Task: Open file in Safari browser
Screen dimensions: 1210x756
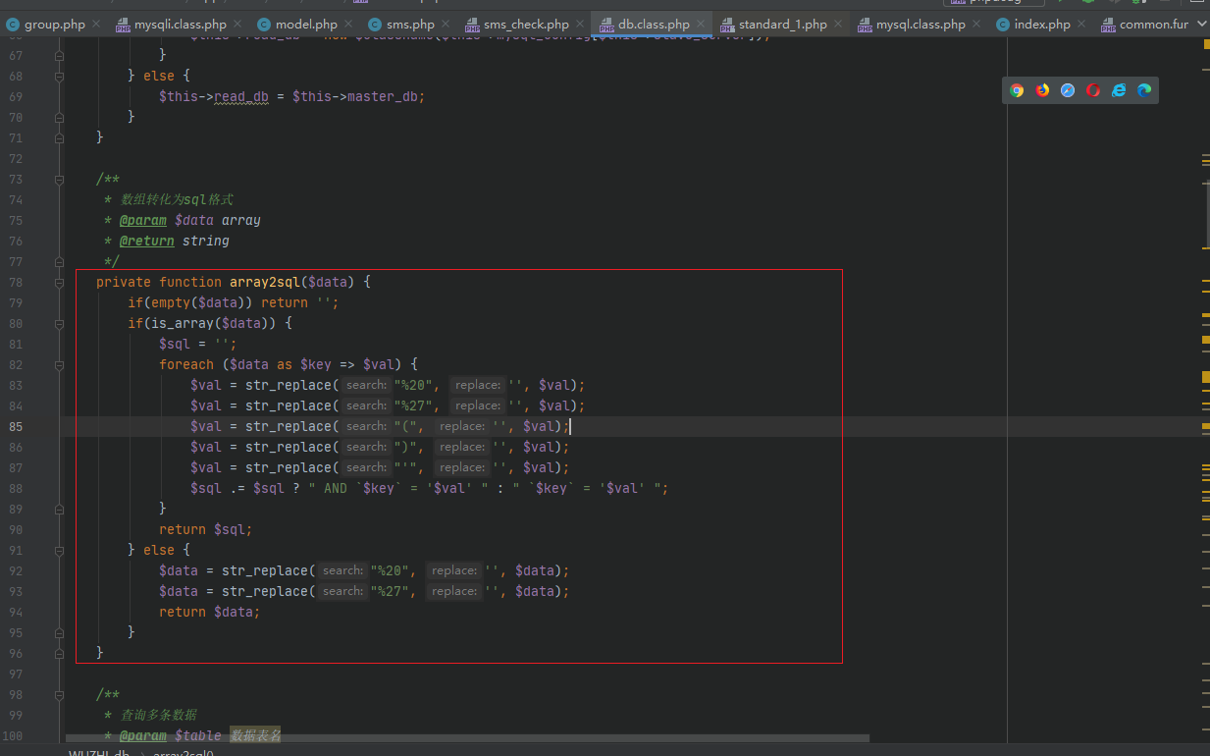Action: [x=1068, y=90]
